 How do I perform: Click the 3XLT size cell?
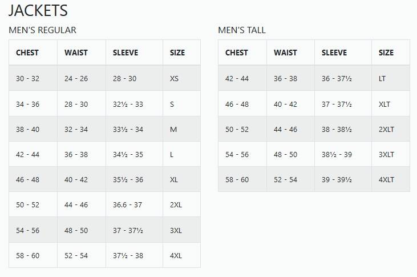[387, 154]
